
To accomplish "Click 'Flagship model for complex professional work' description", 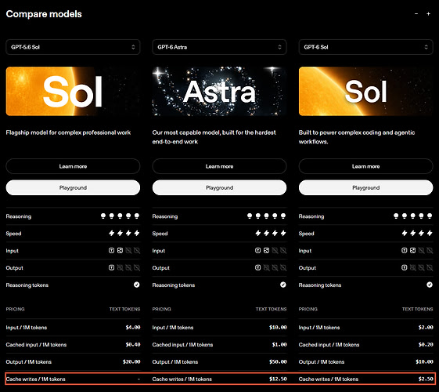I will [68, 132].
